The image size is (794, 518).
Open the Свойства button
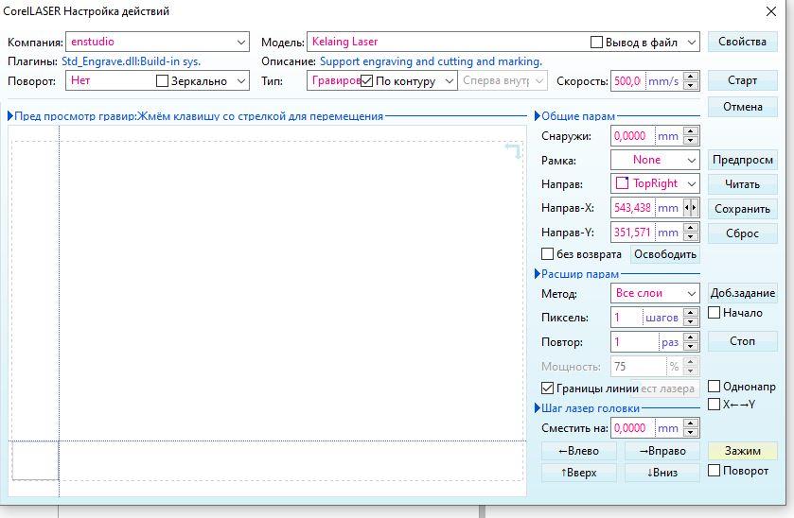[x=743, y=43]
